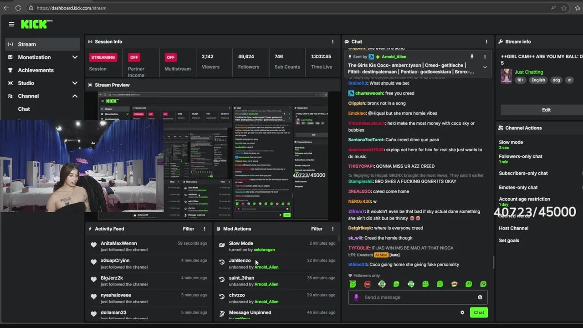
Task: Expand the pinned message with chevron
Action: (x=485, y=67)
